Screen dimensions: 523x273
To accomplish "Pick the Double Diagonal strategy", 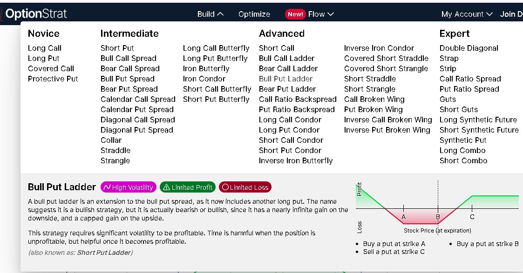I will tap(469, 48).
